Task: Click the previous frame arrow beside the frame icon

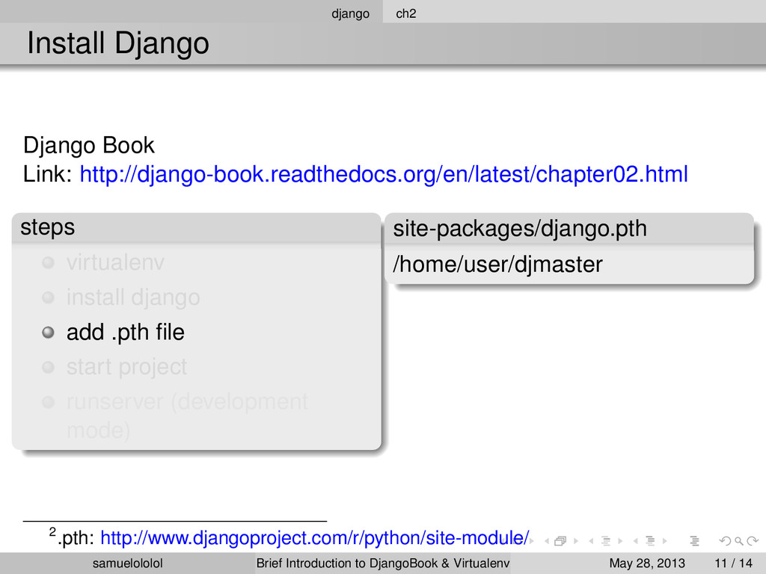Action: 547,541
